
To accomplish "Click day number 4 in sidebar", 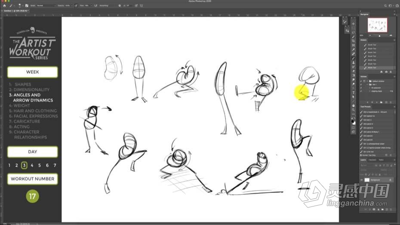I will [x=32, y=165].
